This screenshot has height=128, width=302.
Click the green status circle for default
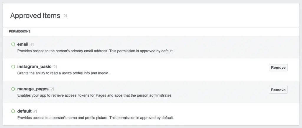click(x=13, y=111)
